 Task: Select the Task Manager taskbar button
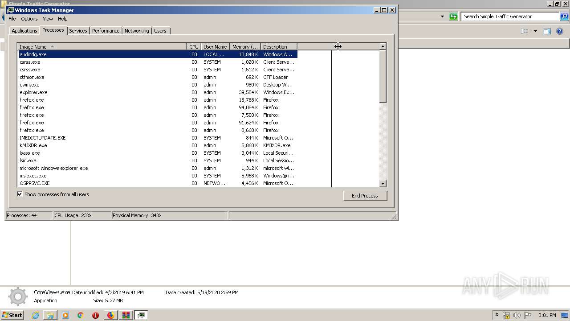click(141, 315)
